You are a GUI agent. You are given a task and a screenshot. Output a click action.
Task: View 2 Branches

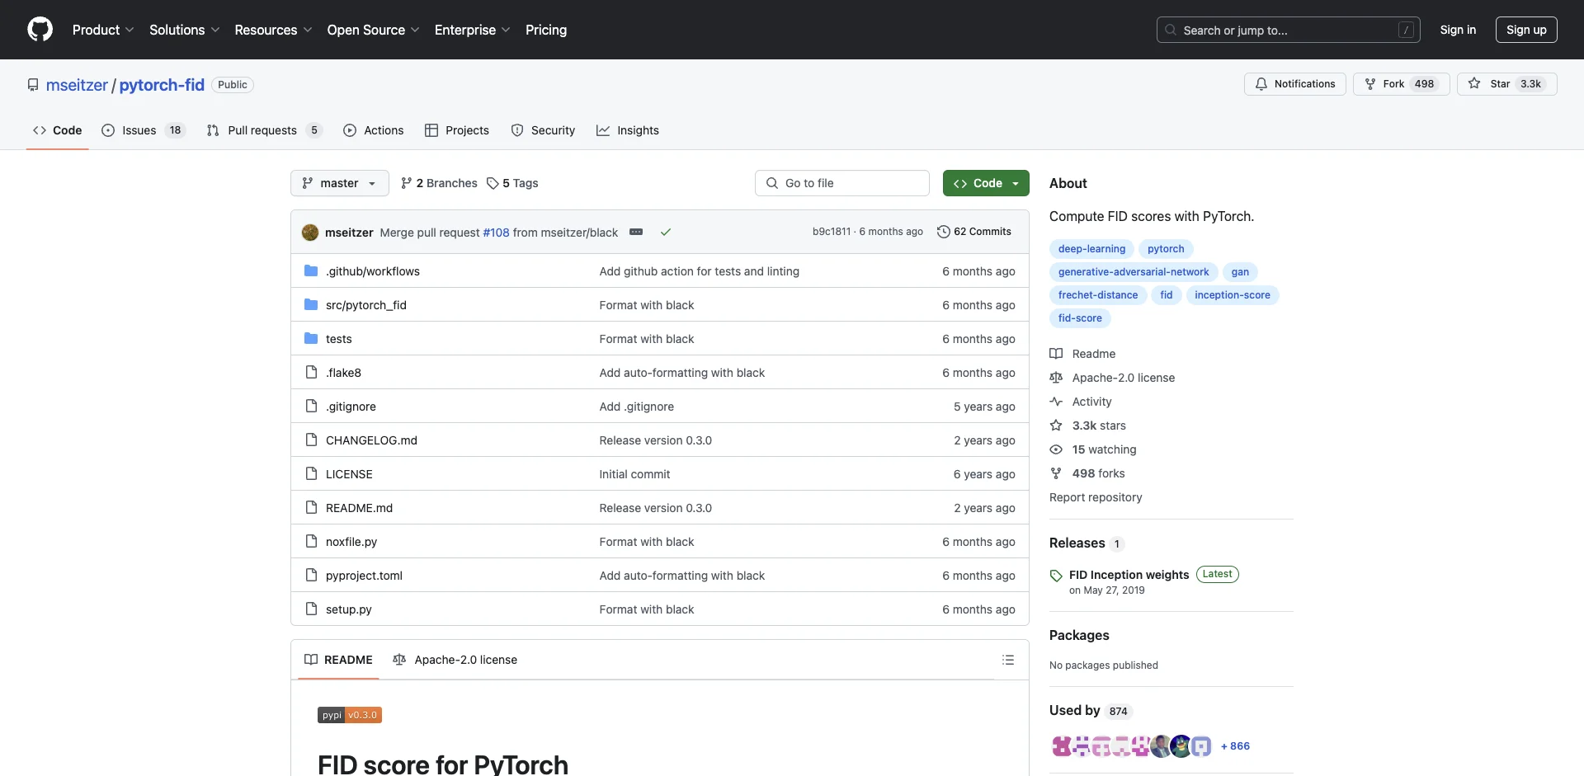[439, 183]
